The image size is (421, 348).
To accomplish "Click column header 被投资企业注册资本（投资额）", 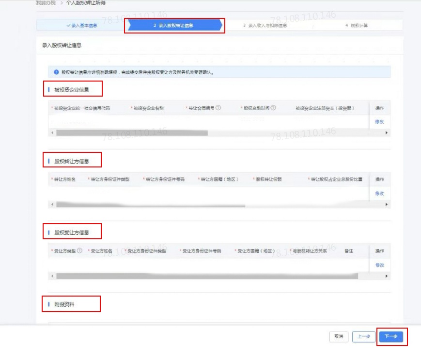I will pos(325,108).
